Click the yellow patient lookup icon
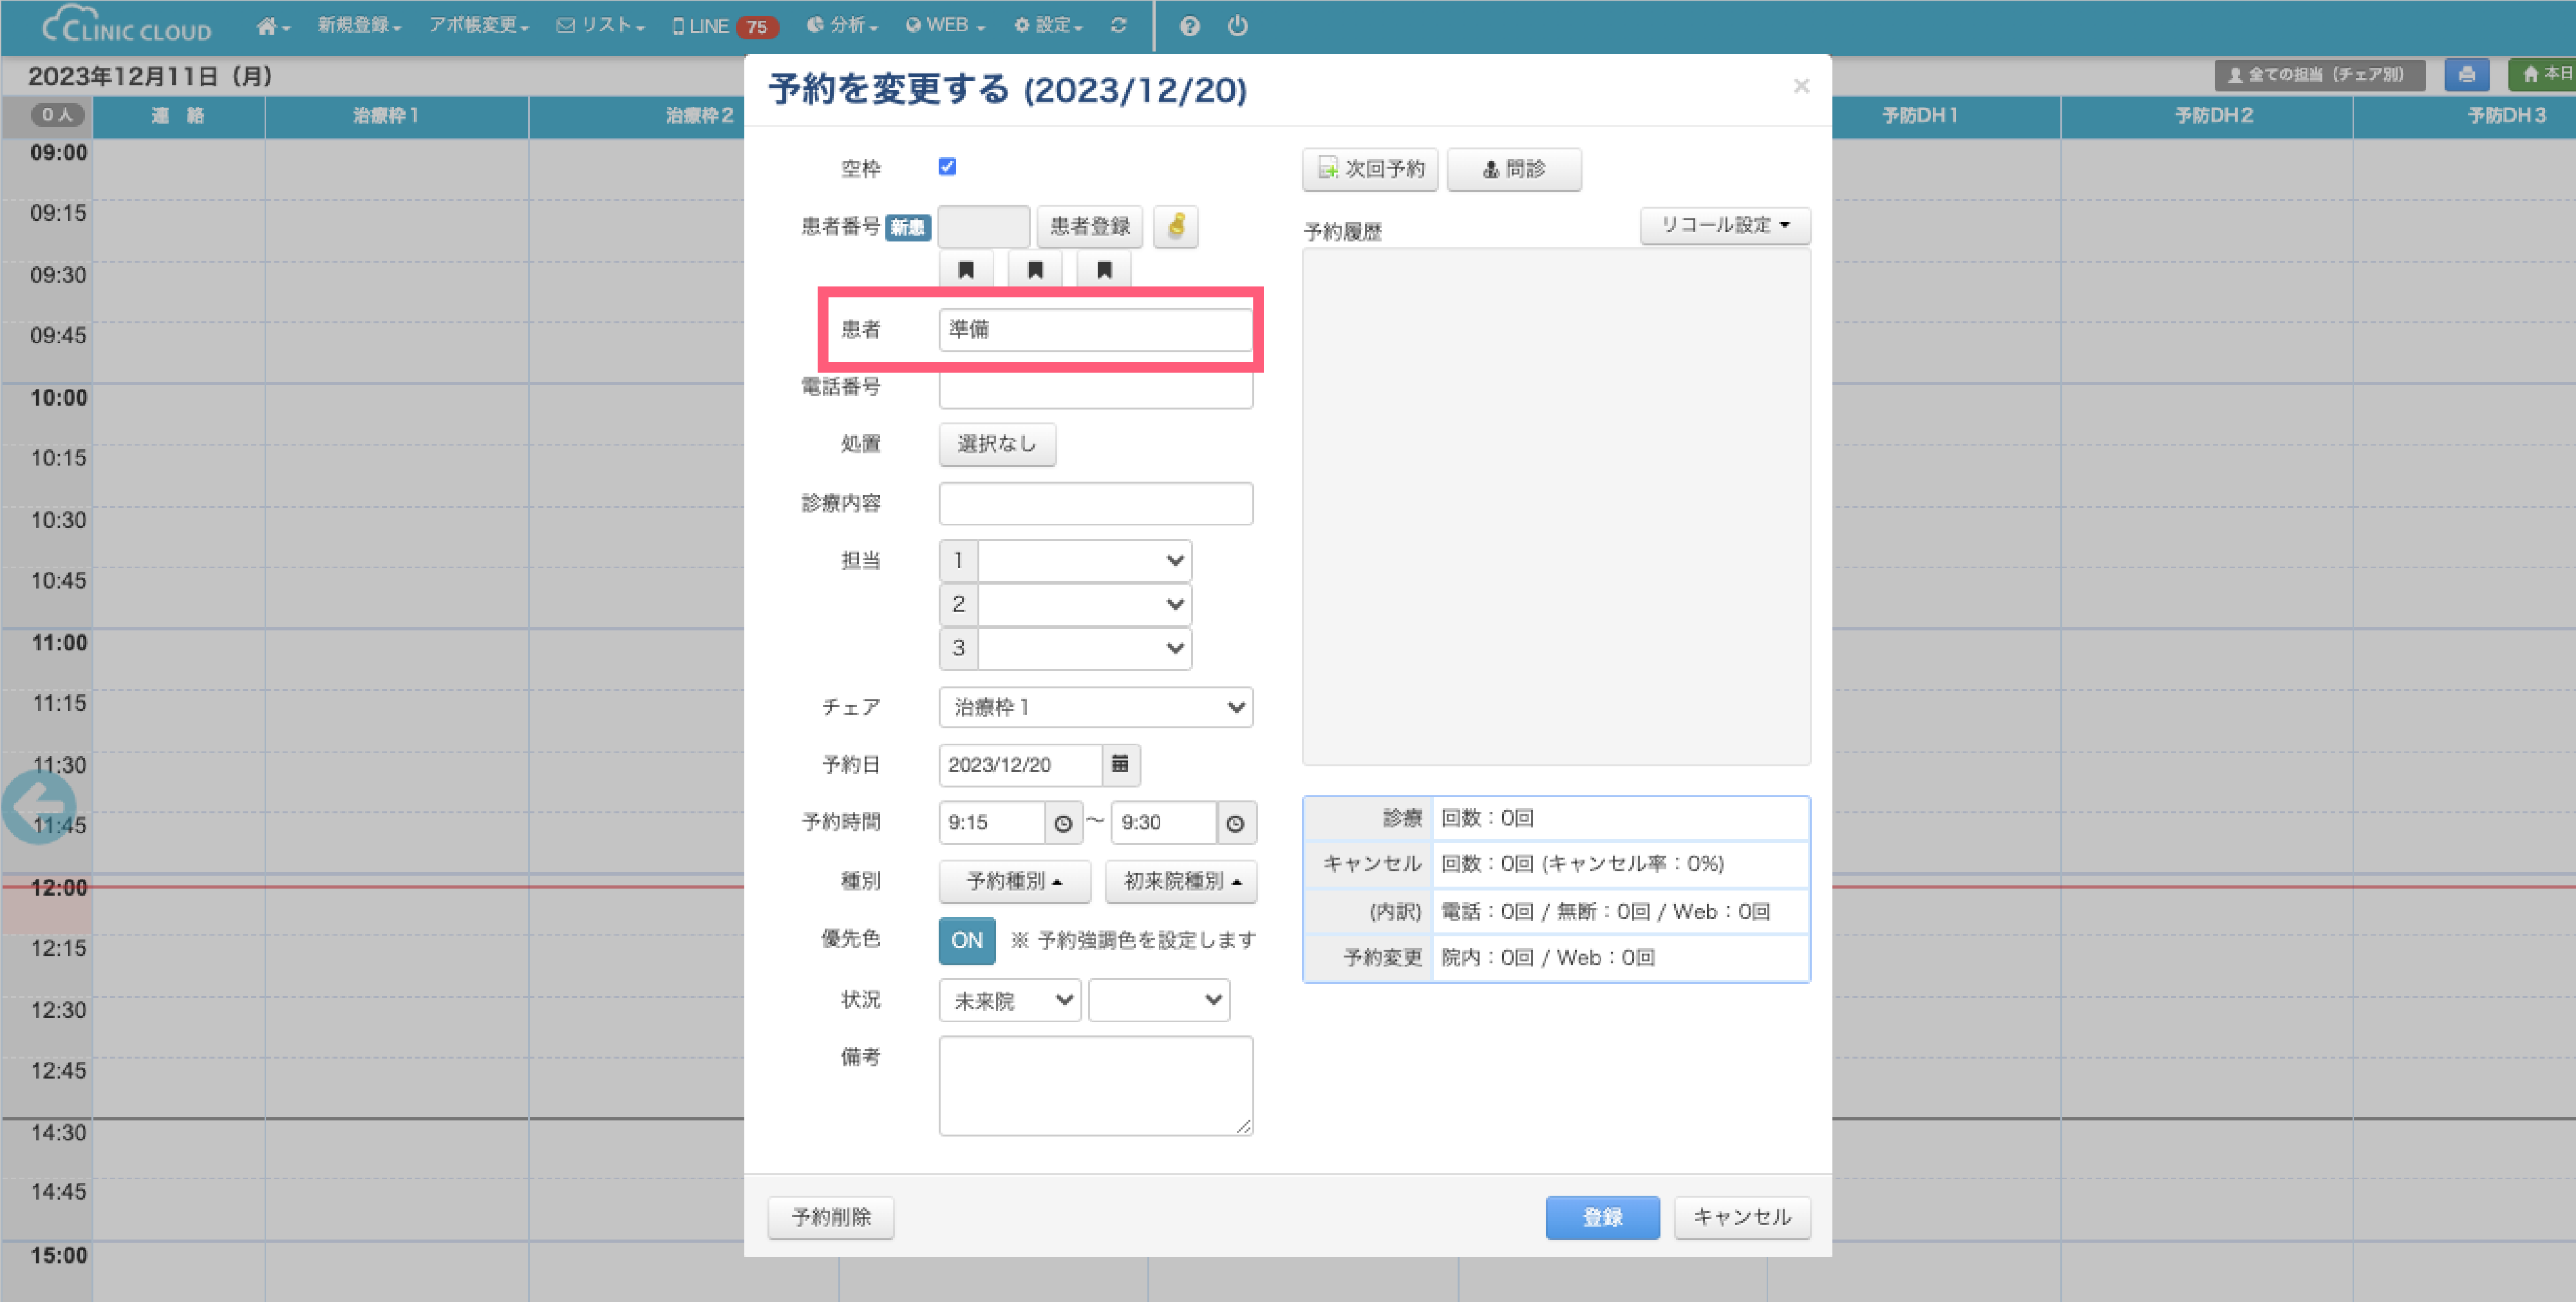Viewport: 2576px width, 1302px height. click(1176, 226)
